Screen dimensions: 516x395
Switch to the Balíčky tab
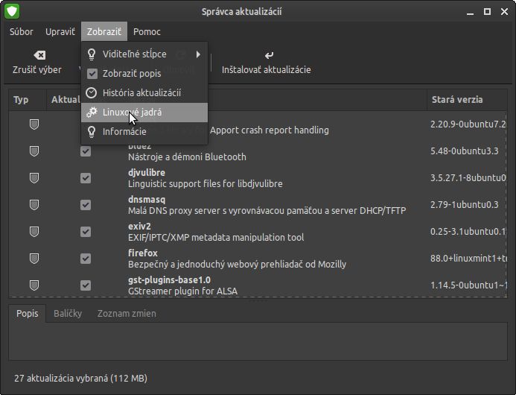(68, 313)
